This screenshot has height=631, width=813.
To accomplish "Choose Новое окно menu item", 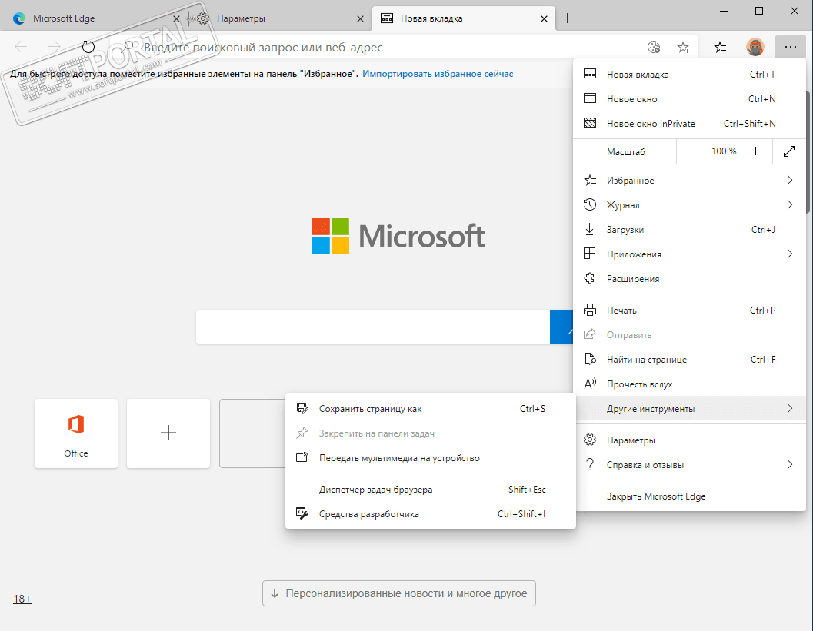I will pos(689,99).
